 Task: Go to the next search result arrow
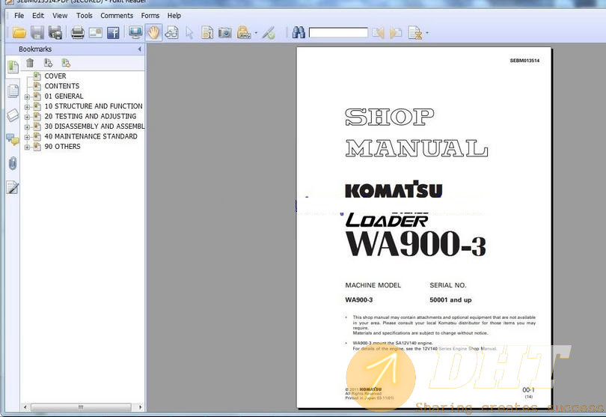point(396,33)
